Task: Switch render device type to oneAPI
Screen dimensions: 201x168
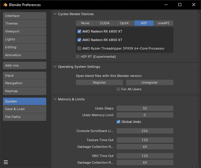Action: pyautogui.click(x=164, y=23)
